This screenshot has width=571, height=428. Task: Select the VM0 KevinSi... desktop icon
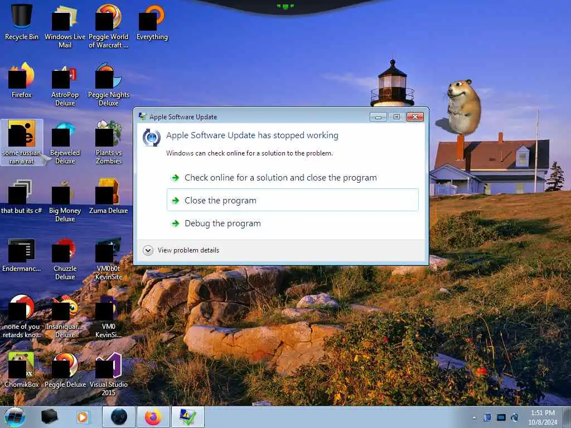[x=109, y=317]
